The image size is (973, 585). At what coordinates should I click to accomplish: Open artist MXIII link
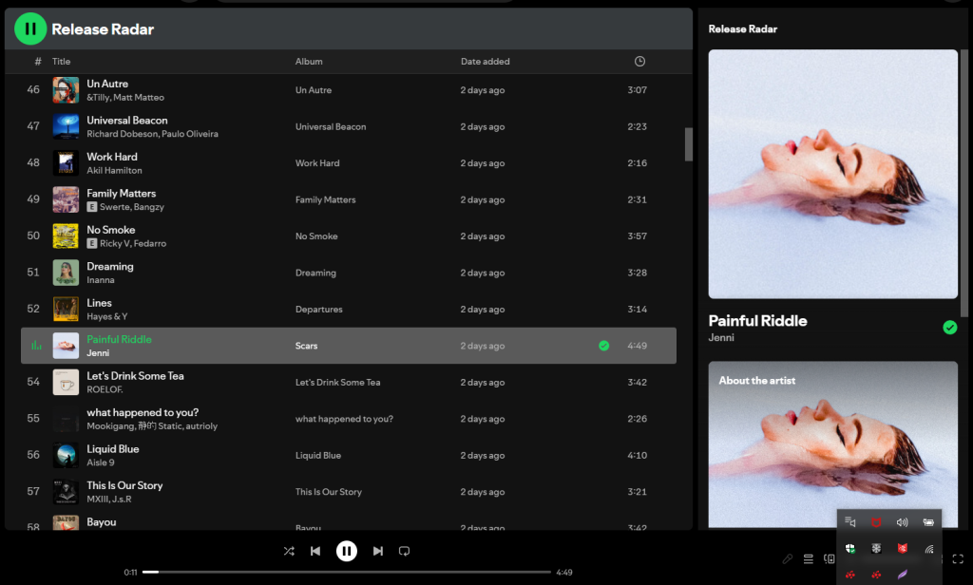point(98,500)
